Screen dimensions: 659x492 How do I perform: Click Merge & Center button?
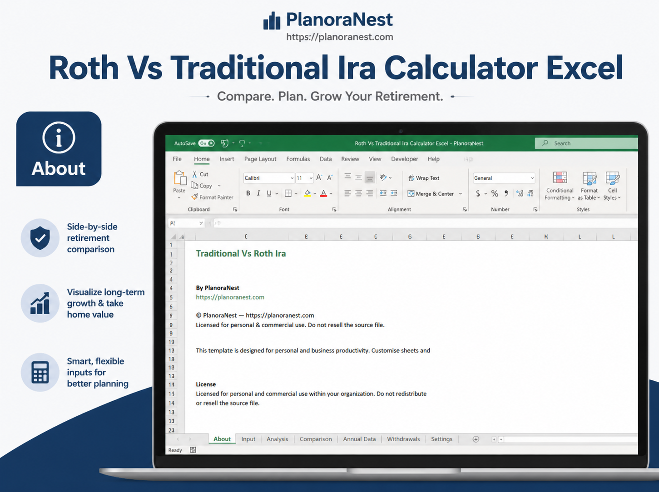point(431,194)
